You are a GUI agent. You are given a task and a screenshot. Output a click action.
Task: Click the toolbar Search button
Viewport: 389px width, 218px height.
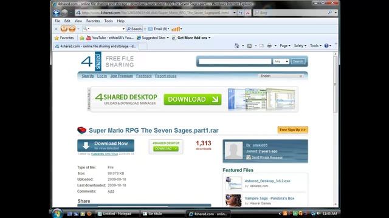tap(134, 29)
